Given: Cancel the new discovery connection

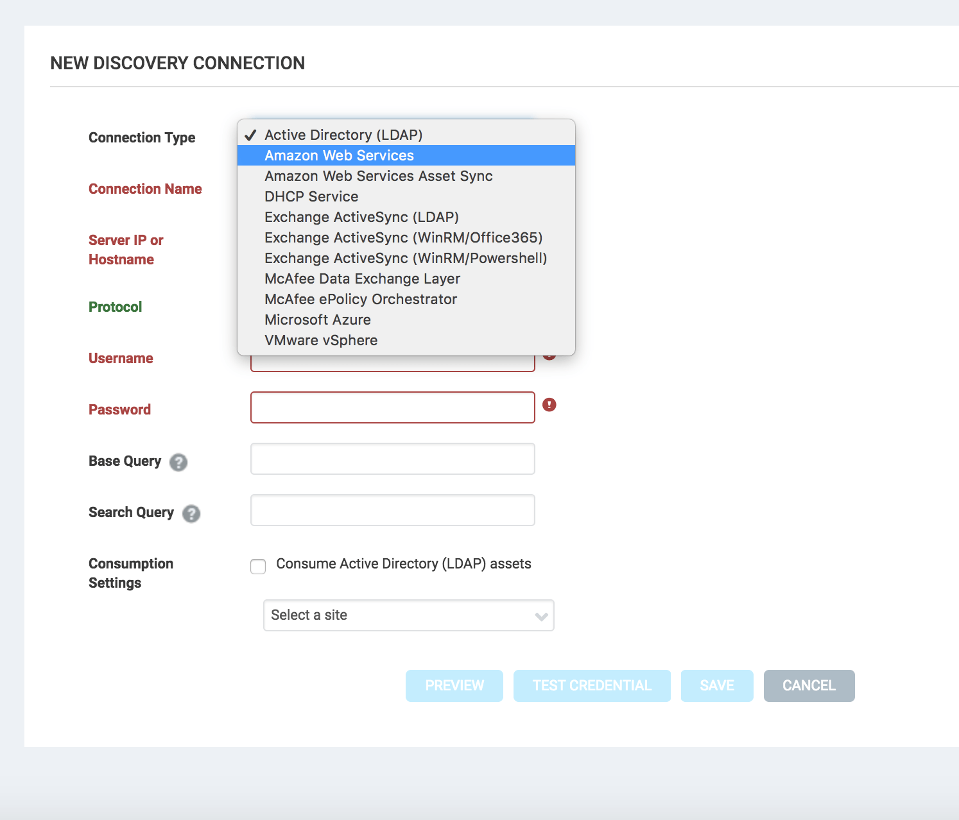Looking at the screenshot, I should 809,686.
